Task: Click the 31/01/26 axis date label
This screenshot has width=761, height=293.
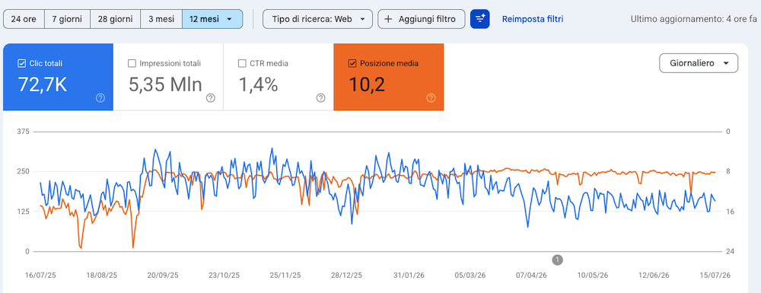Action: pyautogui.click(x=409, y=275)
